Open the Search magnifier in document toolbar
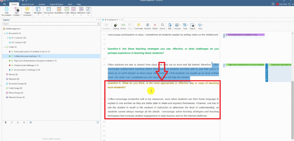The height and width of the screenshot is (141, 294). [x=163, y=26]
